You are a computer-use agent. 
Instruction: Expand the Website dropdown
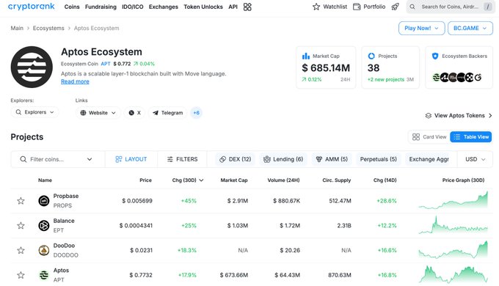click(98, 113)
